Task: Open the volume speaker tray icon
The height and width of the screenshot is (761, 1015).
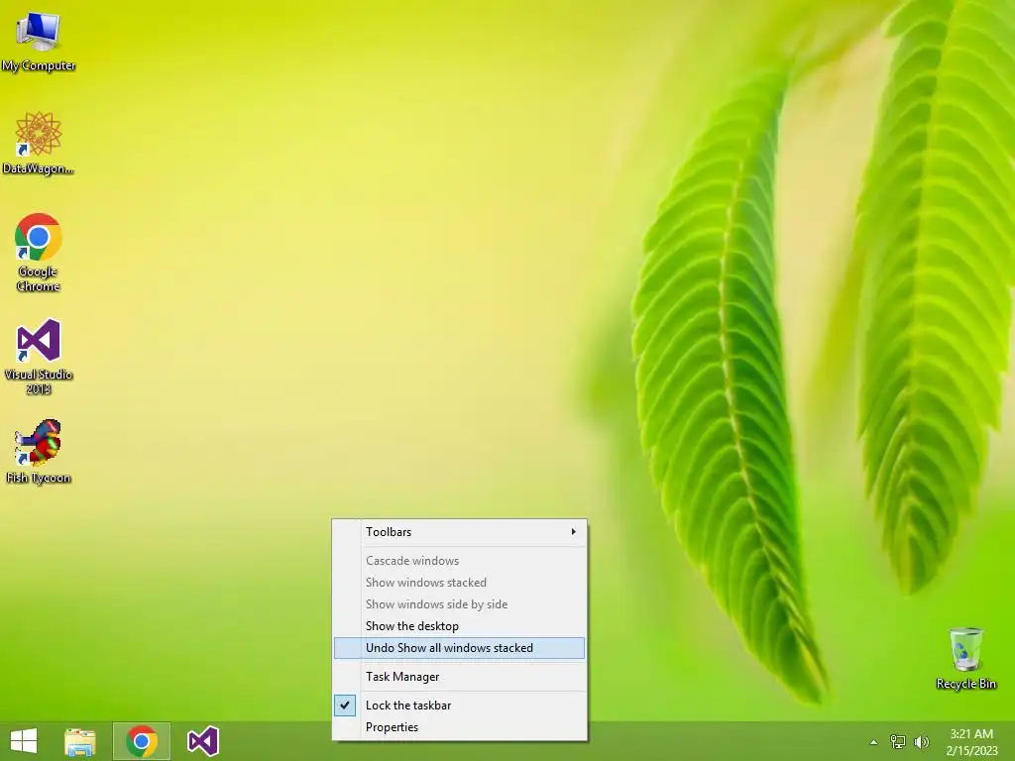Action: click(x=921, y=742)
